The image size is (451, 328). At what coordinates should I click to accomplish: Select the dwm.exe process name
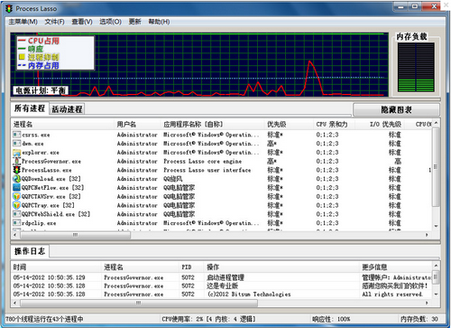[x=32, y=144]
